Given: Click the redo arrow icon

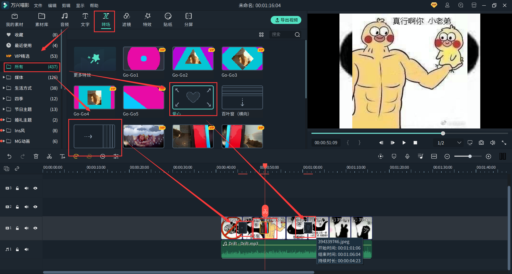Looking at the screenshot, I should coord(23,156).
